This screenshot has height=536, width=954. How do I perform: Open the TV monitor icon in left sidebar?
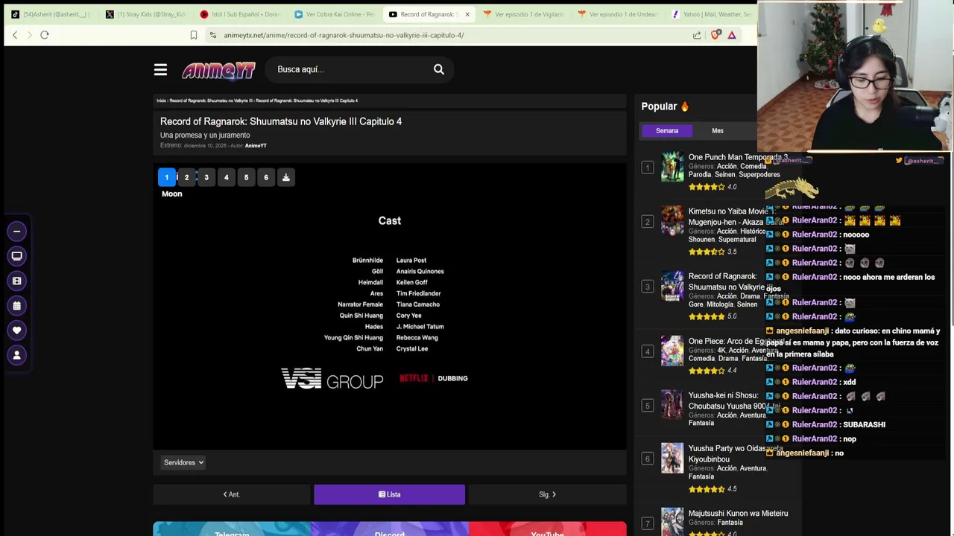coord(16,256)
